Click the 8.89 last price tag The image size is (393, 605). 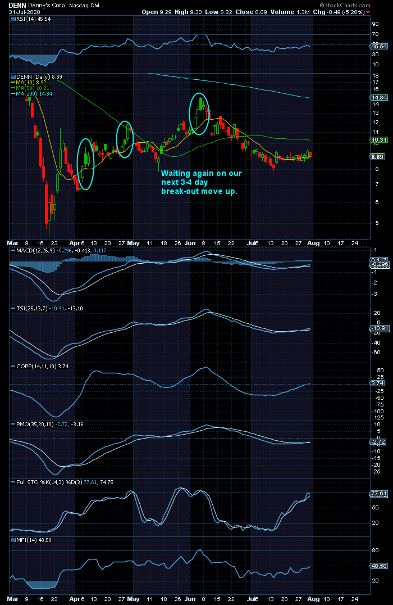coord(378,157)
